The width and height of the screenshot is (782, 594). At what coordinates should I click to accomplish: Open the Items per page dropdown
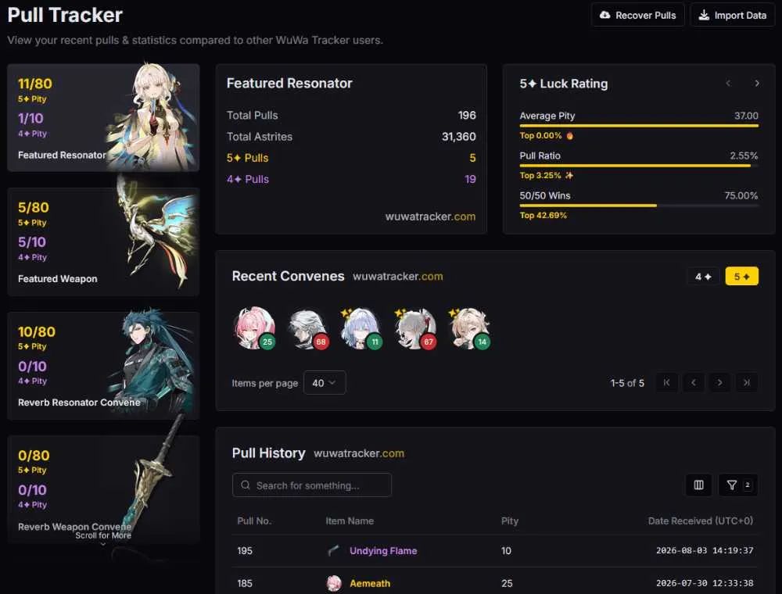(x=325, y=383)
